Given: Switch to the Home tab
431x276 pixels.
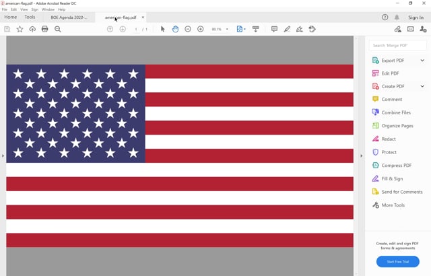Looking at the screenshot, I should 11,17.
